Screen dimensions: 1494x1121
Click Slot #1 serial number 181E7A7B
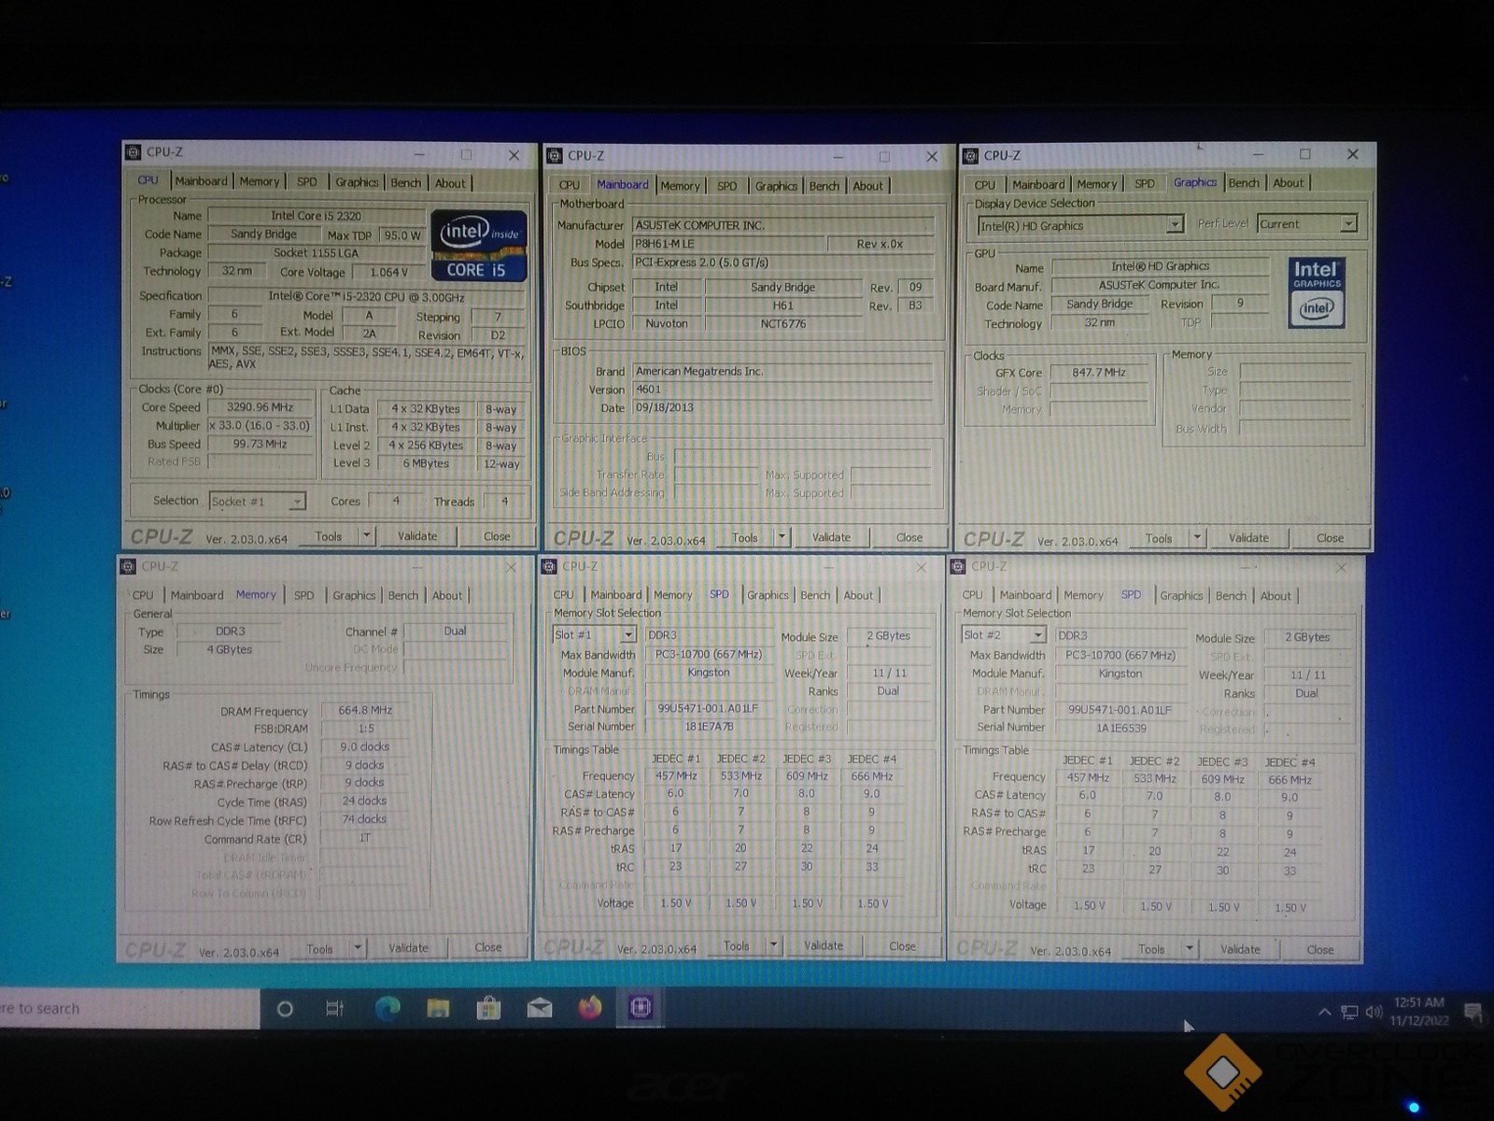[x=709, y=727]
